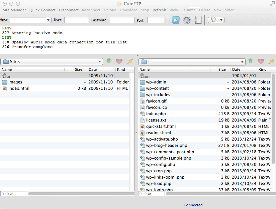276x209 pixels.
Task: Click the license.txt document icon
Action: click(x=143, y=120)
